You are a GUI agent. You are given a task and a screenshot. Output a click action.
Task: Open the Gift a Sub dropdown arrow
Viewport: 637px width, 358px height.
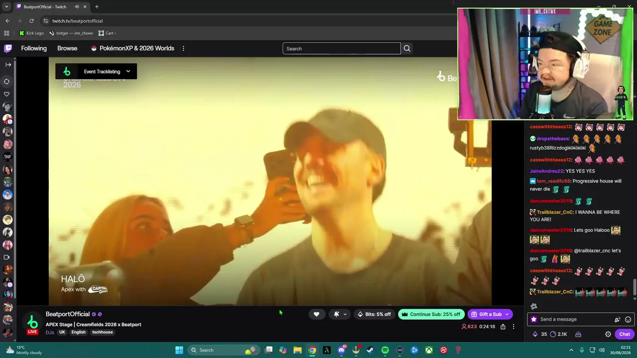coord(507,314)
